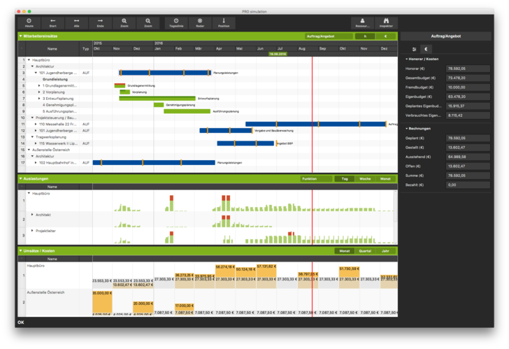
Task: Expand the 3 Entwurfsplanung row
Action: [39, 99]
